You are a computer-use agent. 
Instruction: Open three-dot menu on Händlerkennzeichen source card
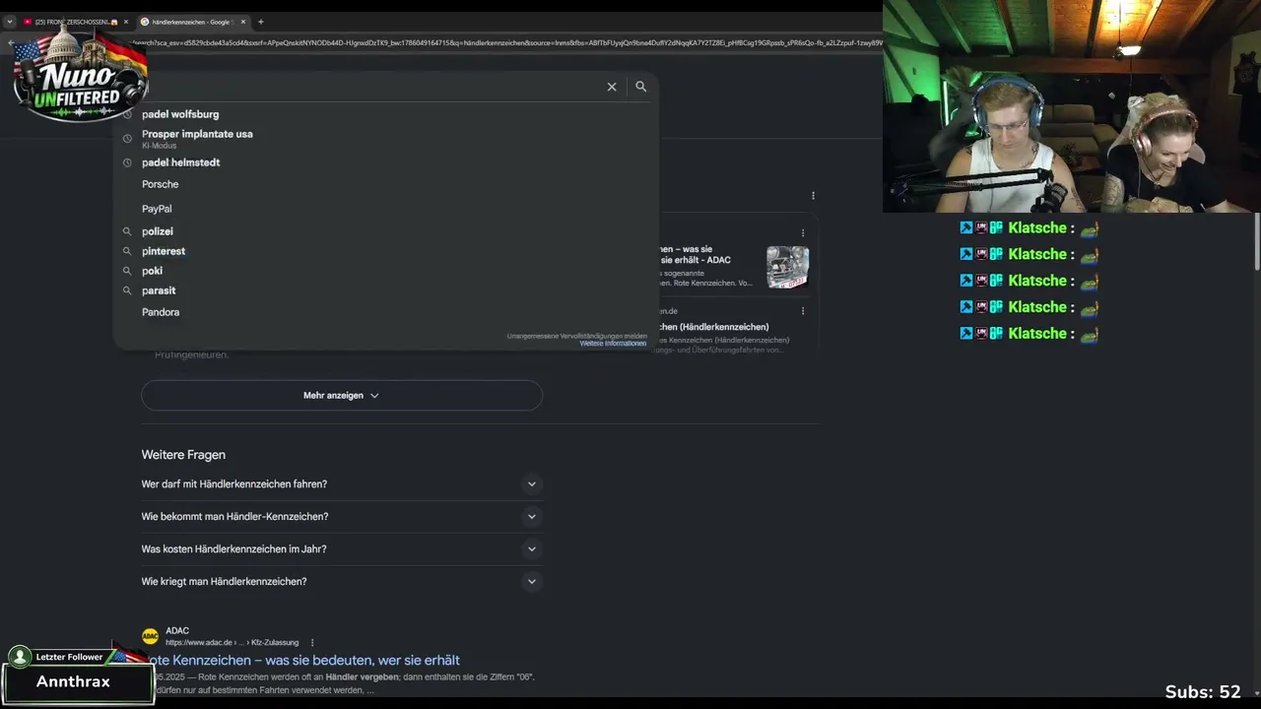tap(803, 311)
